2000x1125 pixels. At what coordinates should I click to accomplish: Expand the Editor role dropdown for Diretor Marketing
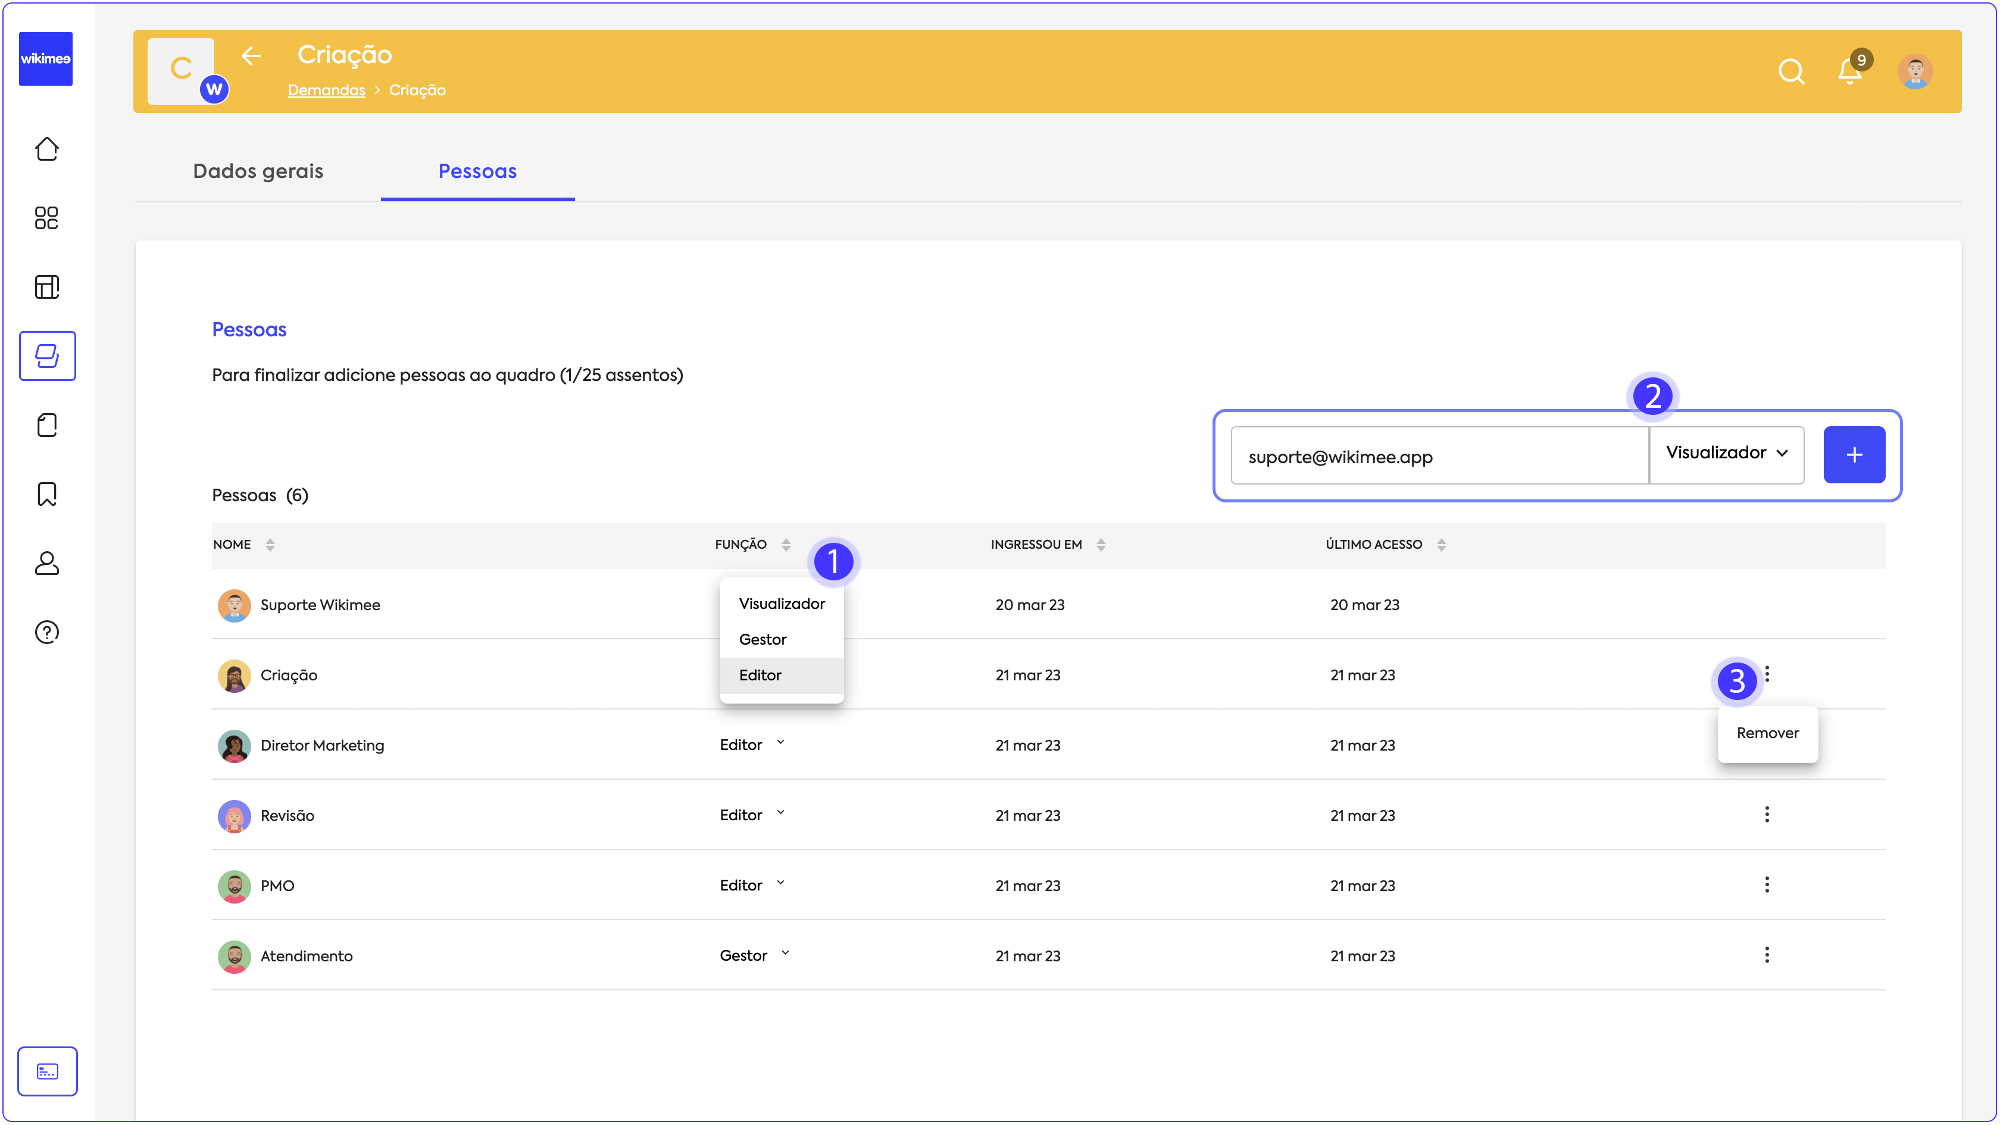[752, 745]
